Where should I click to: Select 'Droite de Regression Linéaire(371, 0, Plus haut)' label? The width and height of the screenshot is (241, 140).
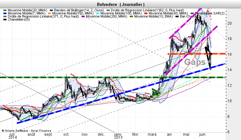click(43, 16)
